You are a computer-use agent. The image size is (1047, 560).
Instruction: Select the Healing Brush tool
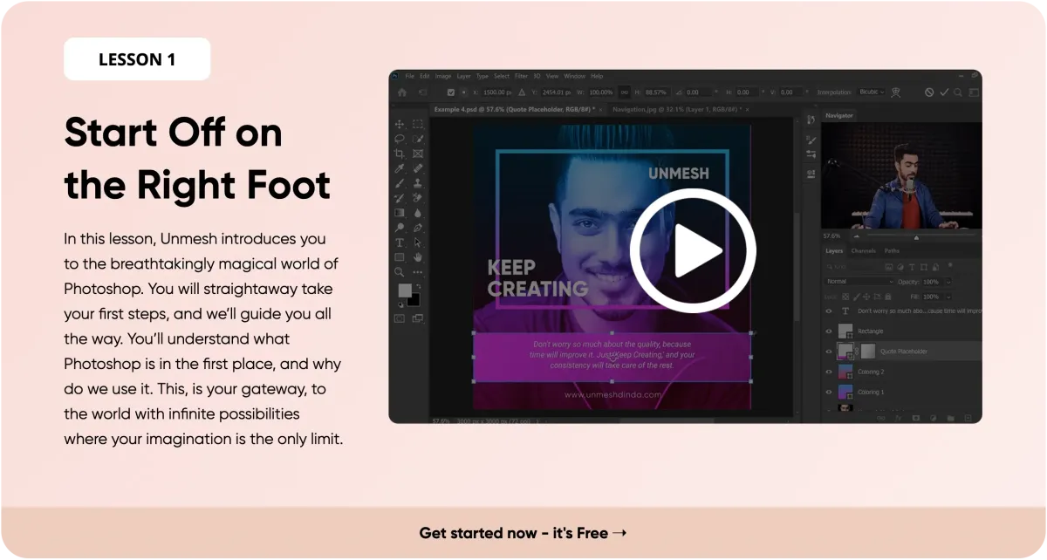click(418, 168)
